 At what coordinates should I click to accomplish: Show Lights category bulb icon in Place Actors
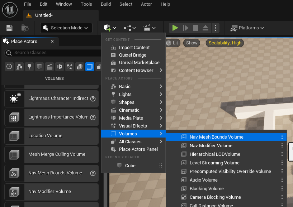29,67
